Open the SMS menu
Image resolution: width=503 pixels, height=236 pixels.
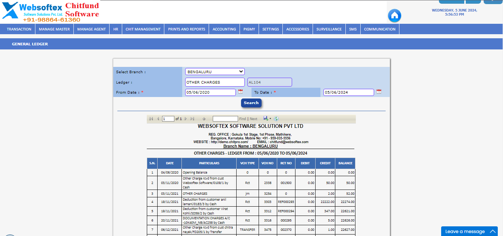pos(353,29)
